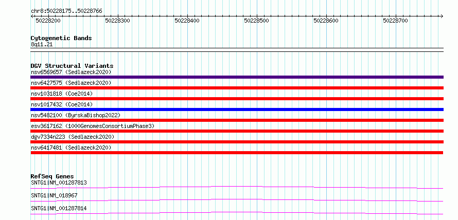Click ruler position 50228600
Image resolution: width=458 pixels, height=220 pixels.
(x=326, y=21)
